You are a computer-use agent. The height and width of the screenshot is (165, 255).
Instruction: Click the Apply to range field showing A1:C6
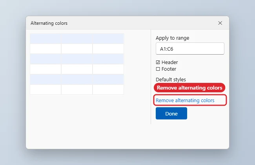190,49
